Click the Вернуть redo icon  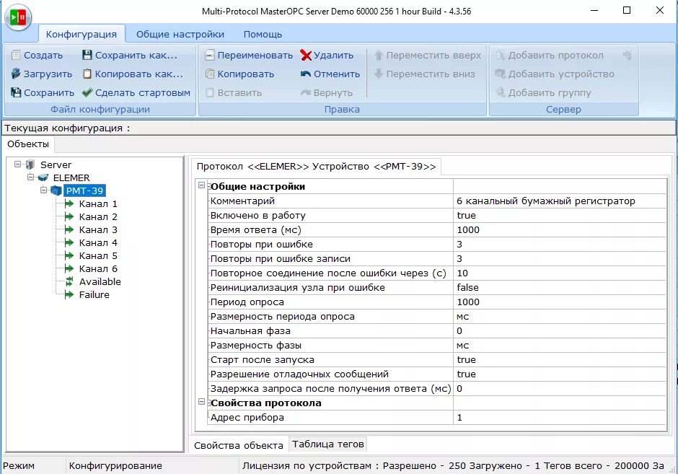[x=305, y=92]
